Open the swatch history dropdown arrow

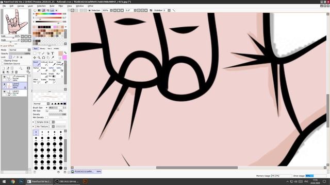click(65, 27)
